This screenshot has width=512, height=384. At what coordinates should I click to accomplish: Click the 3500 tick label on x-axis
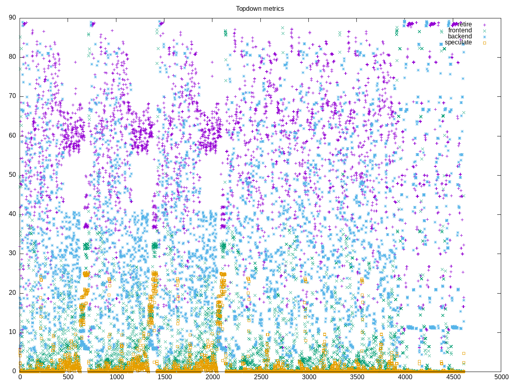(x=357, y=377)
